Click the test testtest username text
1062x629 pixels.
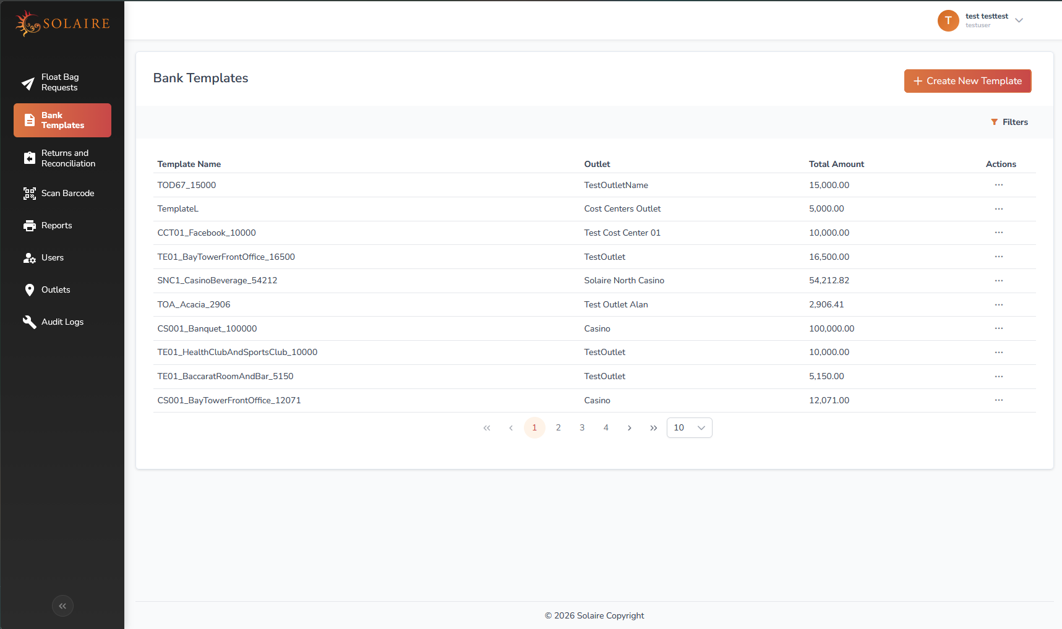coord(987,16)
